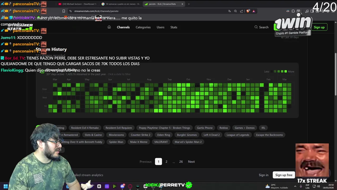Open CapCut from the taskbar

(x=99, y=186)
